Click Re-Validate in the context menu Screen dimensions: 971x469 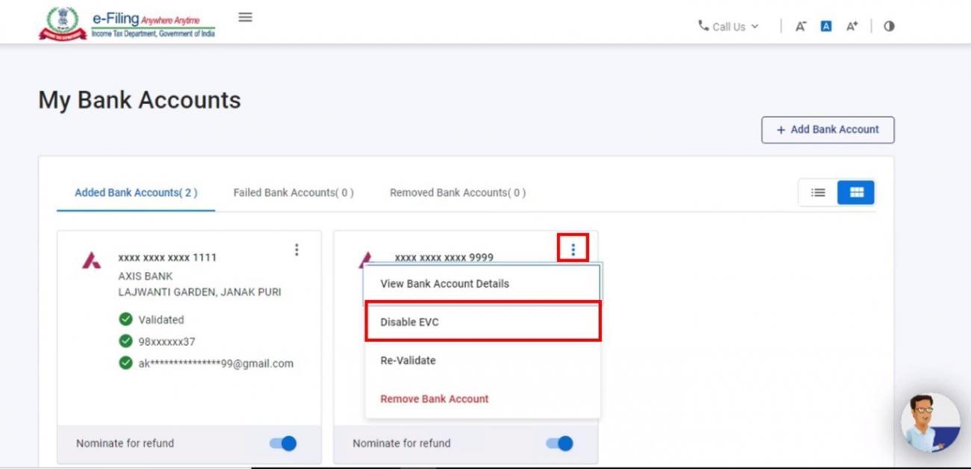pyautogui.click(x=408, y=361)
